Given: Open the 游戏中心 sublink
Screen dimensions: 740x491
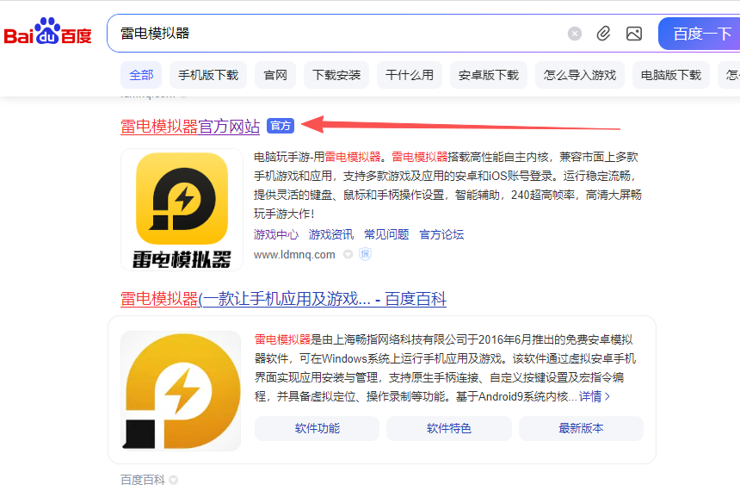Looking at the screenshot, I should pyautogui.click(x=276, y=234).
